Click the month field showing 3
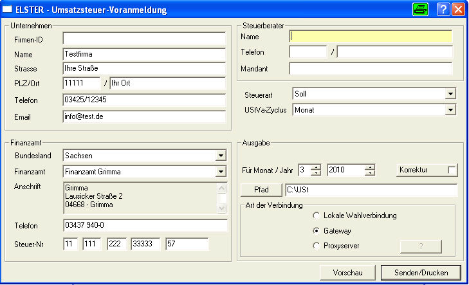This screenshot has height=285, width=469. (304, 170)
